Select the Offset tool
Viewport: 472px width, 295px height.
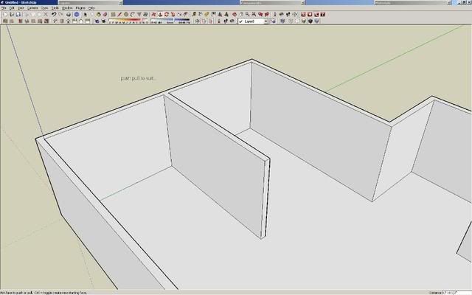click(x=186, y=15)
